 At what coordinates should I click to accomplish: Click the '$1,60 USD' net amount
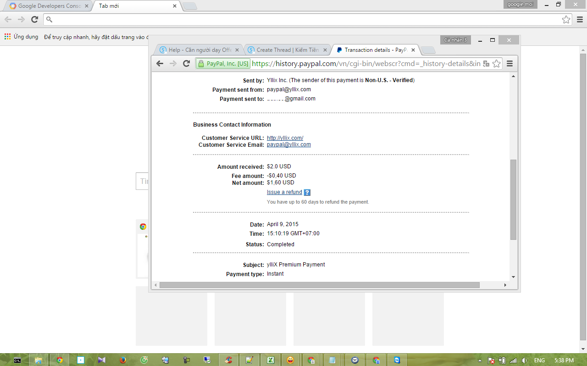281,183
